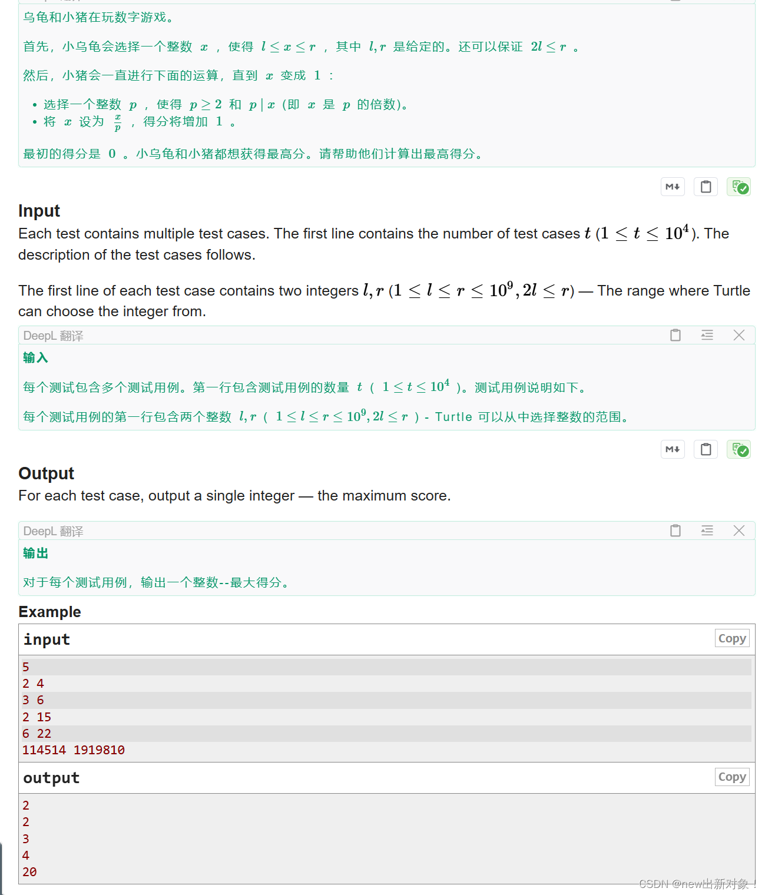Toggle green translation icon above Input heading
765x895 pixels.
tap(739, 187)
